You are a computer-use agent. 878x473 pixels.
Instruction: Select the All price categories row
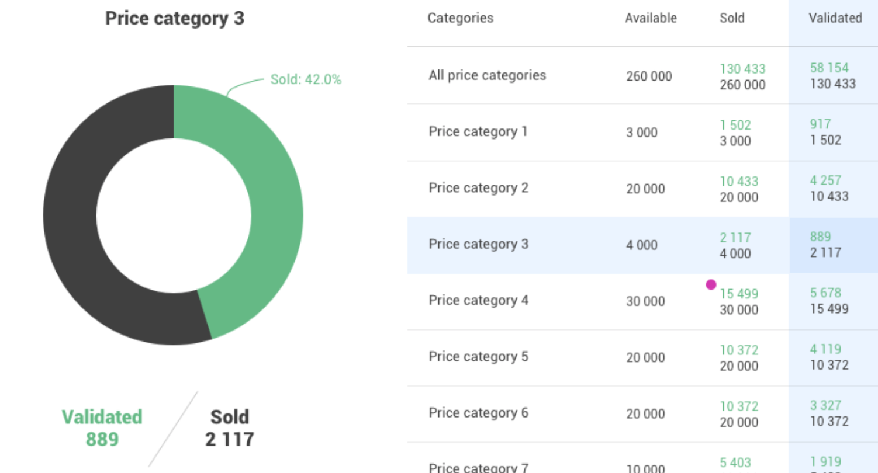[642, 76]
